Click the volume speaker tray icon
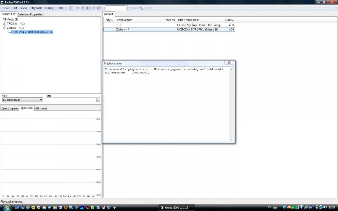The height and width of the screenshot is (211, 338). [325, 207]
